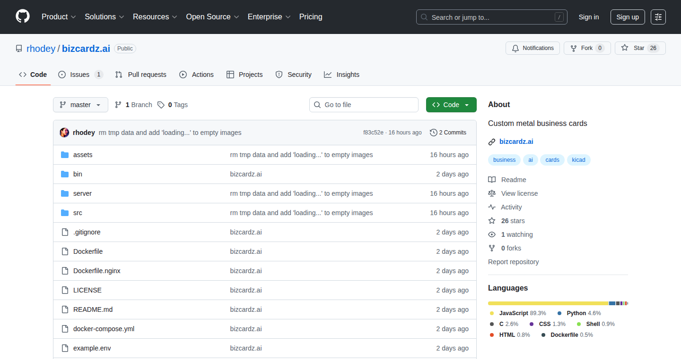681x359 pixels.
Task: Click the JavaScript 89.3% language entry
Action: click(x=518, y=313)
